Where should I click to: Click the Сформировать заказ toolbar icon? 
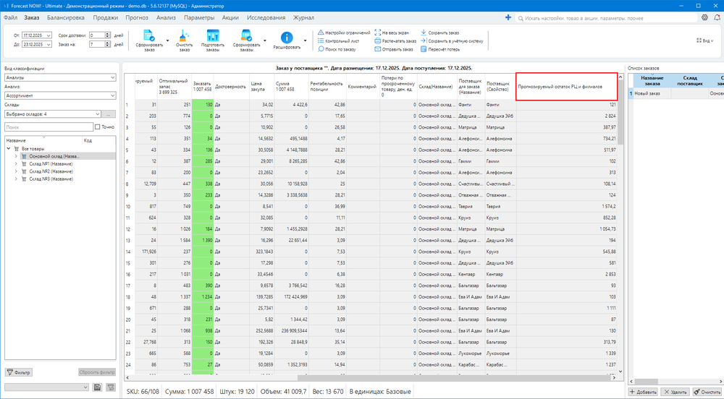pyautogui.click(x=148, y=36)
